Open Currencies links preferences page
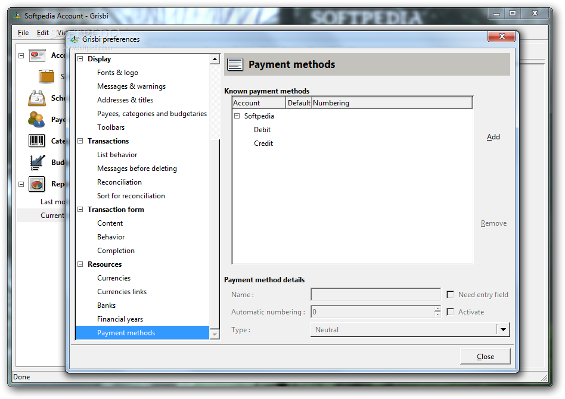 coord(122,291)
